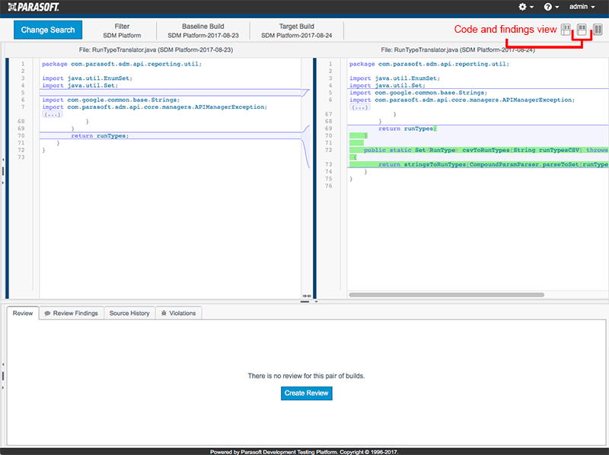Viewport: 609px width, 455px height.
Task: Open the Source History tab
Action: click(x=129, y=313)
